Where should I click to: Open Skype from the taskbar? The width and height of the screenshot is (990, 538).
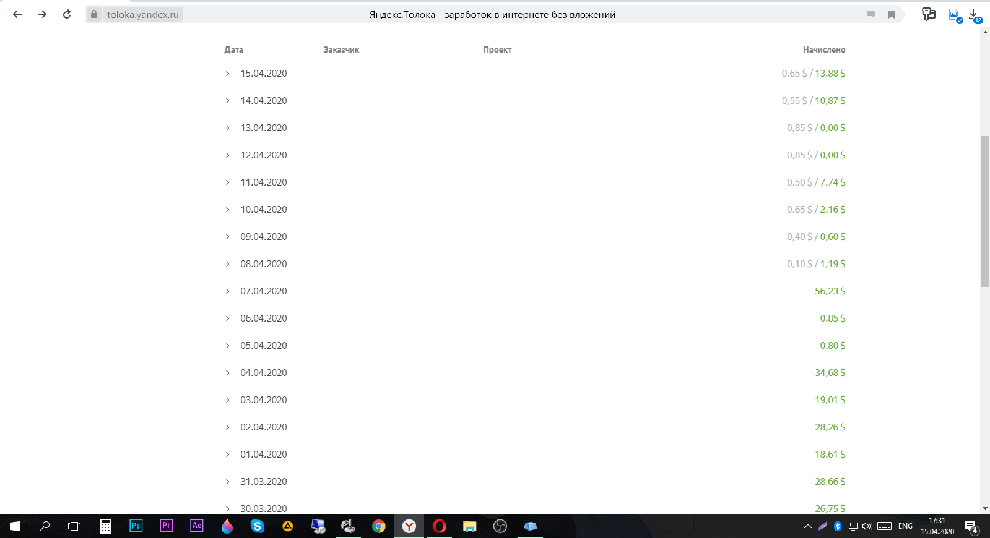[x=258, y=526]
